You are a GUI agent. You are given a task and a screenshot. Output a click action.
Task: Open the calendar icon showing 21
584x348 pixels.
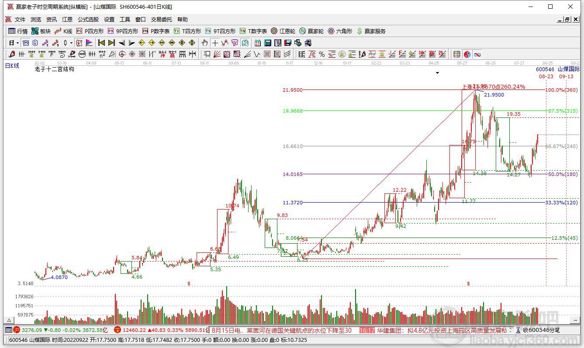point(258,43)
